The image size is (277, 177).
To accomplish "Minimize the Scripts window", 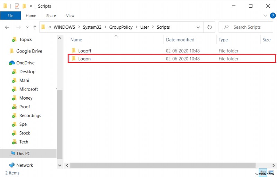I will point(233,6).
